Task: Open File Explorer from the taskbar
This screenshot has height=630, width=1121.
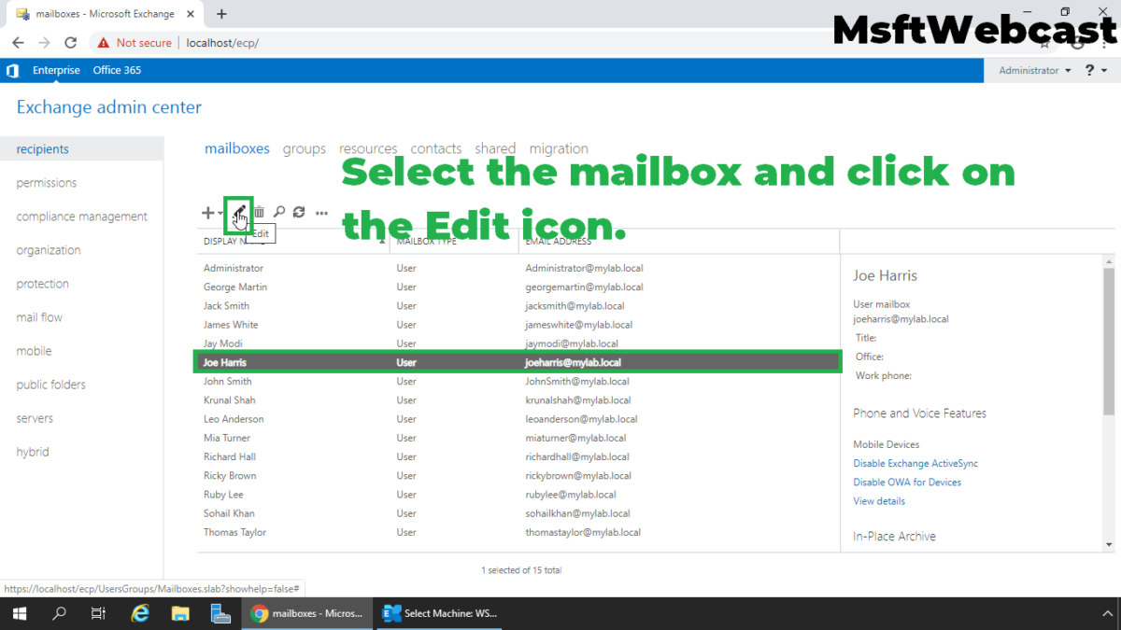Action: 180,613
